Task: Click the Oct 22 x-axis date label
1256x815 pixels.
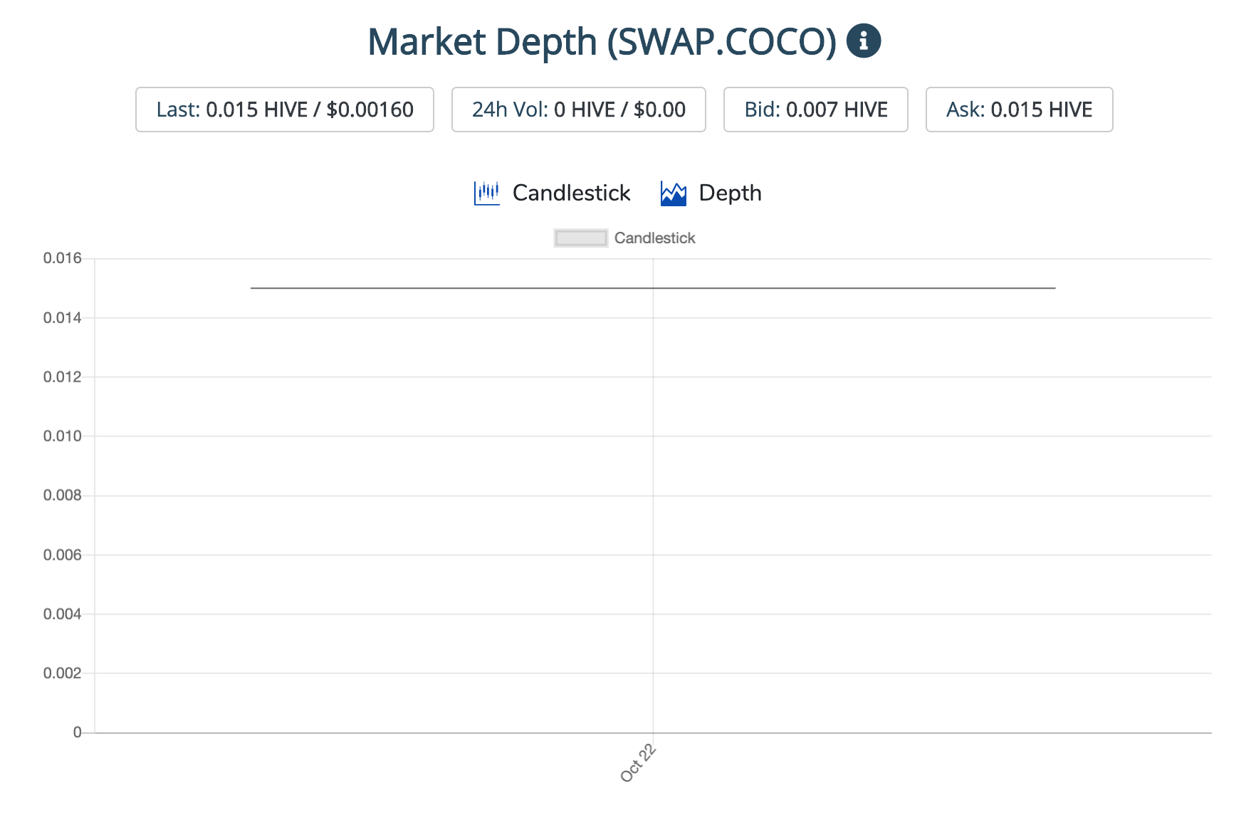Action: (638, 763)
